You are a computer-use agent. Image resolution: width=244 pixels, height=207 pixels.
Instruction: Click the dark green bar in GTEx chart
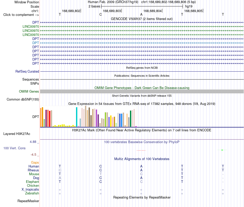tap(131, 119)
